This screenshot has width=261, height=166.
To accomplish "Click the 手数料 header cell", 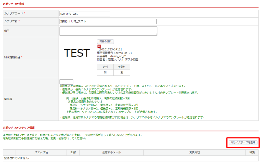I will 122,67.
